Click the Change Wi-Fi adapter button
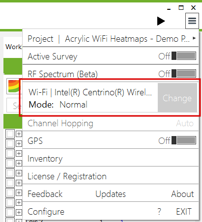Image resolution: width=202 pixels, height=222 pixels. click(177, 98)
